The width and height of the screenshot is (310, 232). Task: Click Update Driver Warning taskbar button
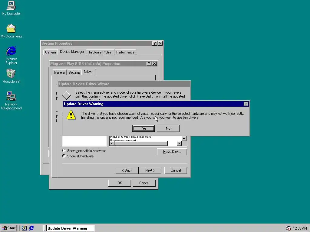tap(70, 228)
